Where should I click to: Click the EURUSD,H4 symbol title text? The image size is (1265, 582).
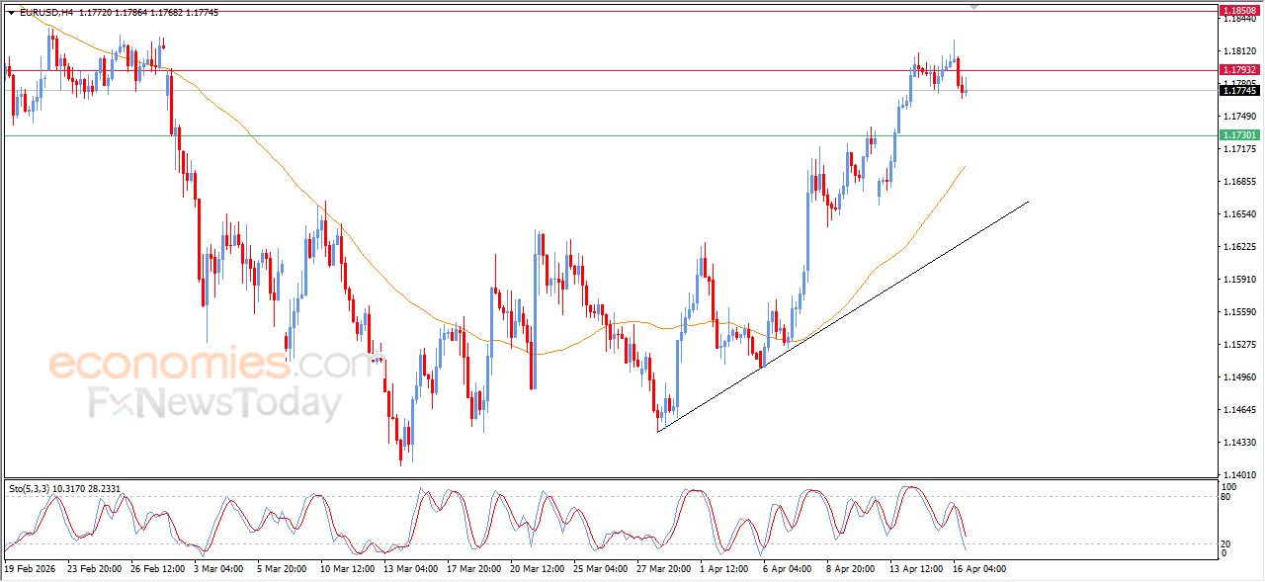pos(45,13)
